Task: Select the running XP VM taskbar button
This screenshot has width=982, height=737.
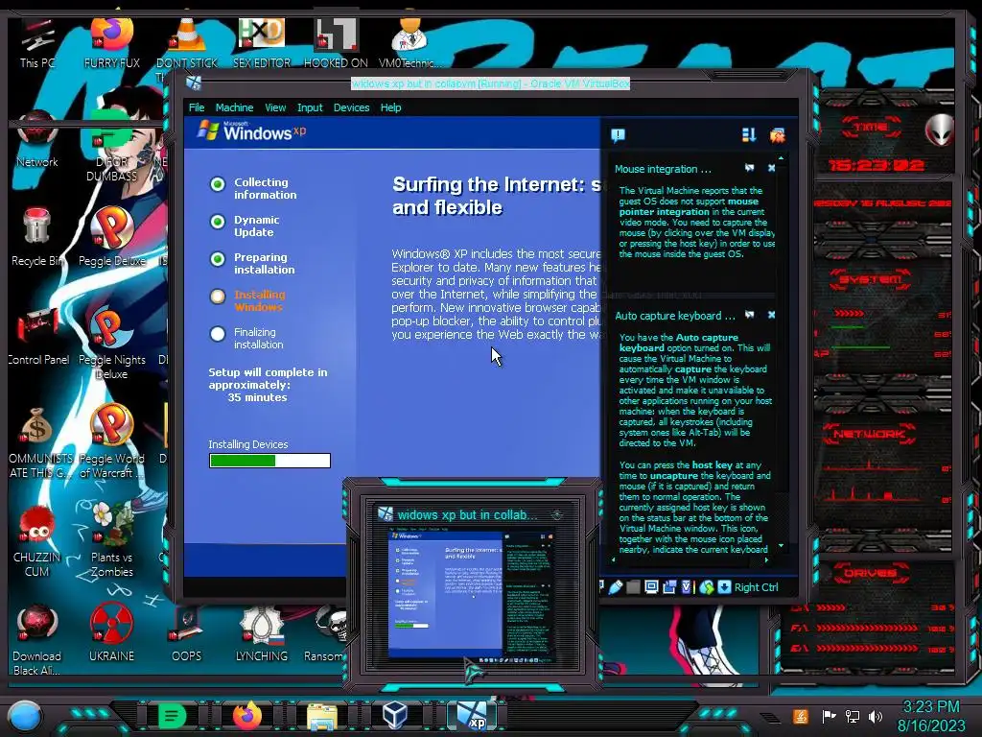Action: point(472,716)
